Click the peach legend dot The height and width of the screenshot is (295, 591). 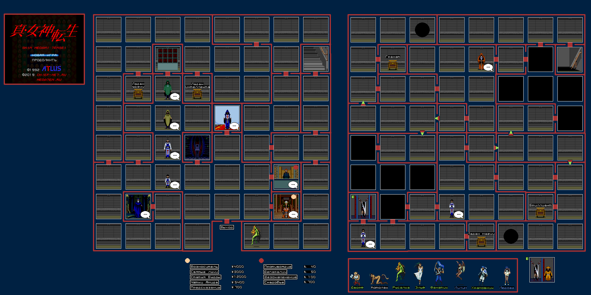pyautogui.click(x=187, y=261)
